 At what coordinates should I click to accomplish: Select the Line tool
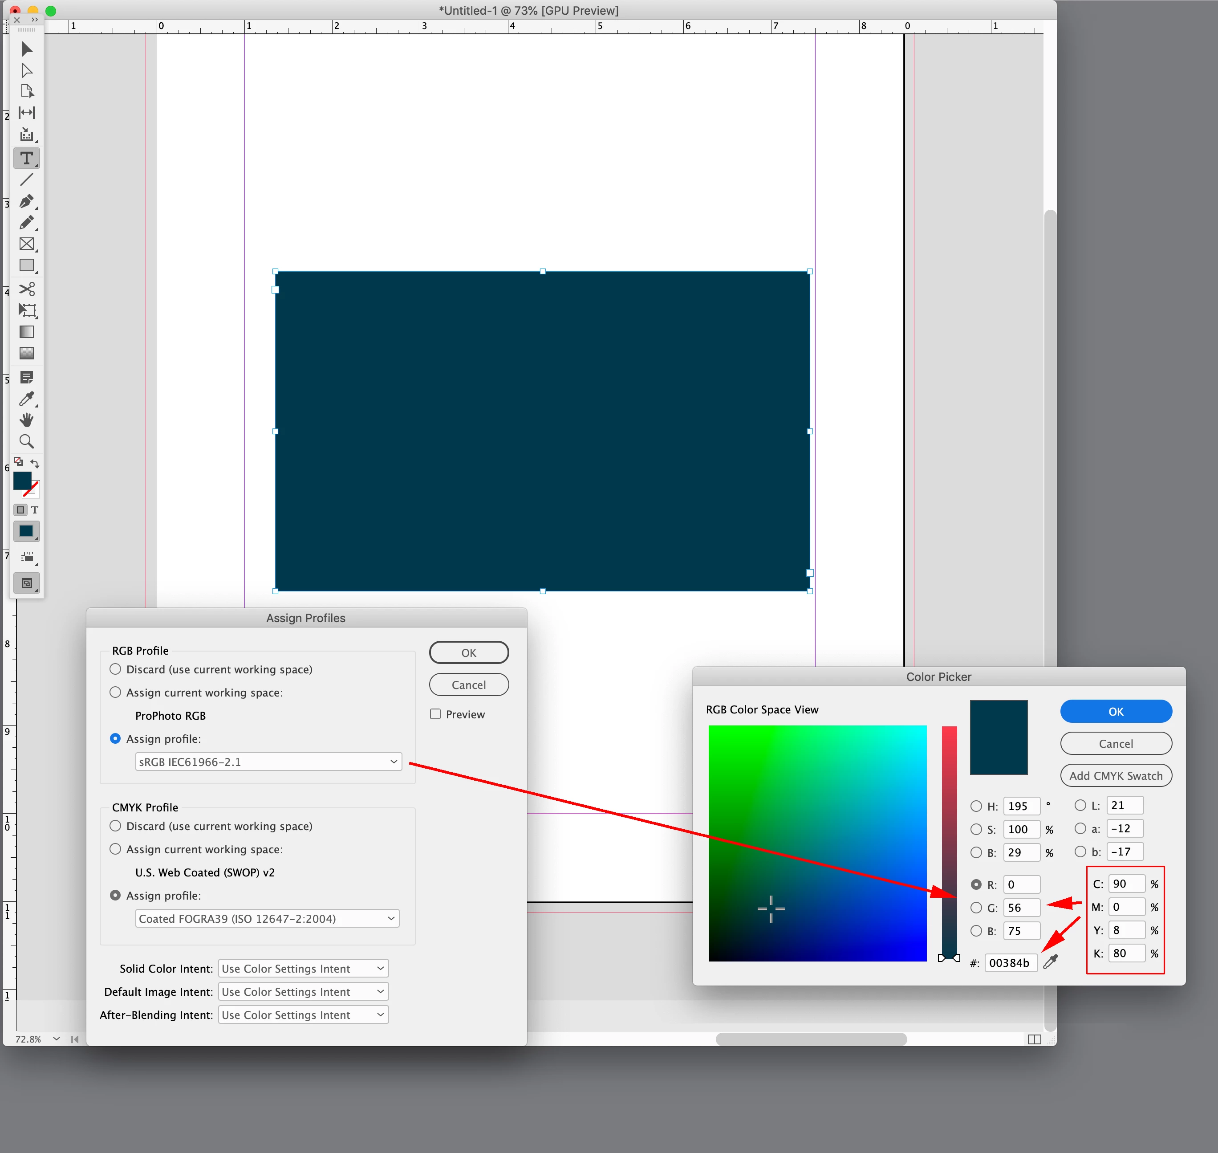(26, 179)
